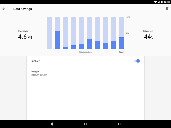Screen dimensions: 171x128
Task: Select the tallest dark blue bar
Action: coord(57,40)
